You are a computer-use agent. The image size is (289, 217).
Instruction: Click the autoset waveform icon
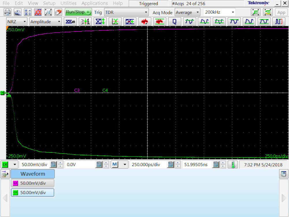48,12
